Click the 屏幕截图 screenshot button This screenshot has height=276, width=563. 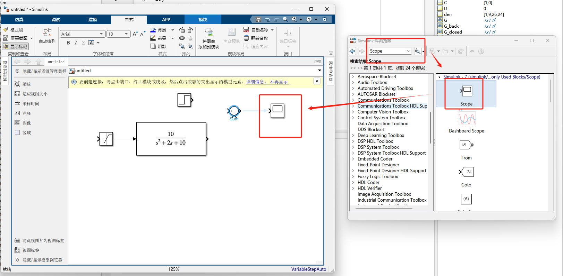point(15,38)
